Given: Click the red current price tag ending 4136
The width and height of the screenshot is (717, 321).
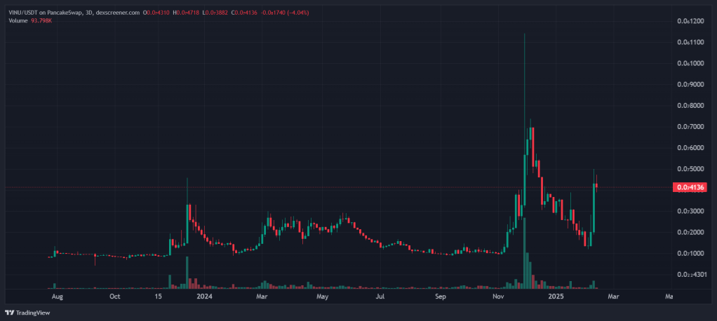Looking at the screenshot, I should coord(689,187).
